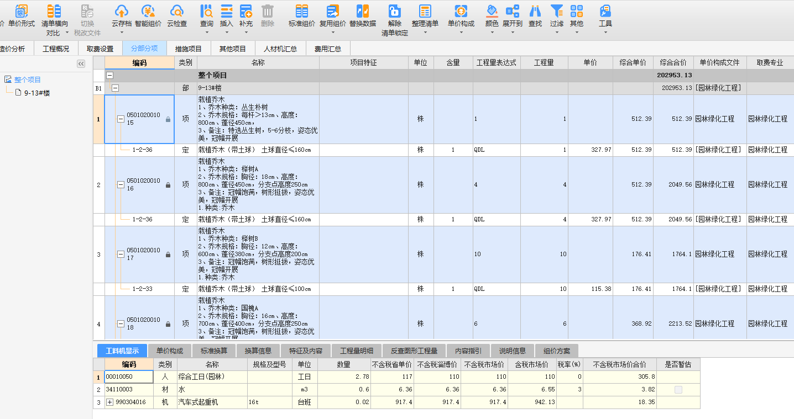Expand machine row 990304016
Screen dimensions: 794x419
109,402
